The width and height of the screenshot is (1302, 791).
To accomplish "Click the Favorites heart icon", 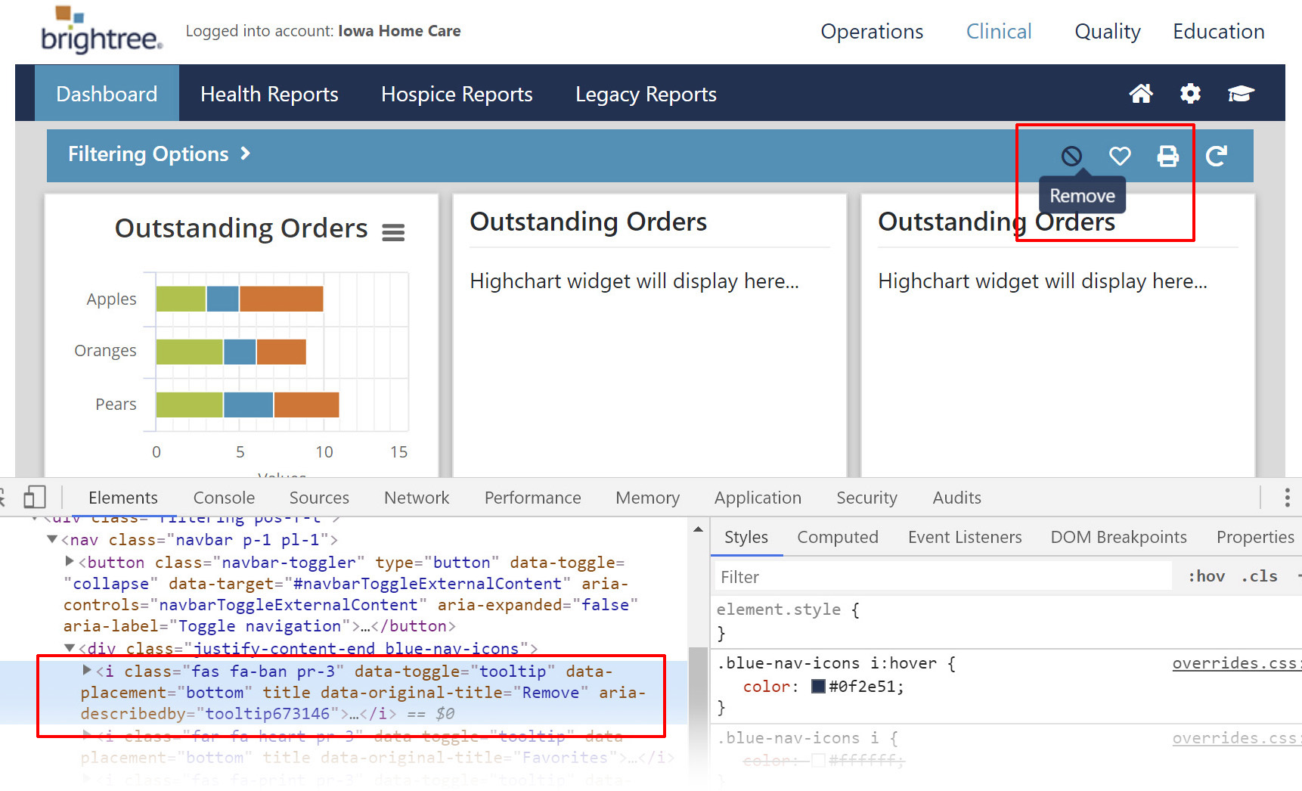I will coord(1120,156).
